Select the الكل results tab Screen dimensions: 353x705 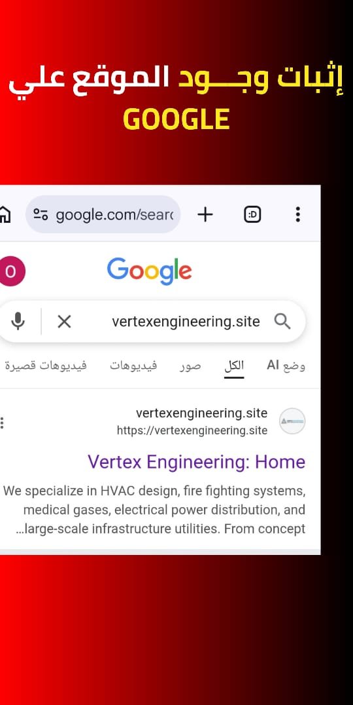234,366
